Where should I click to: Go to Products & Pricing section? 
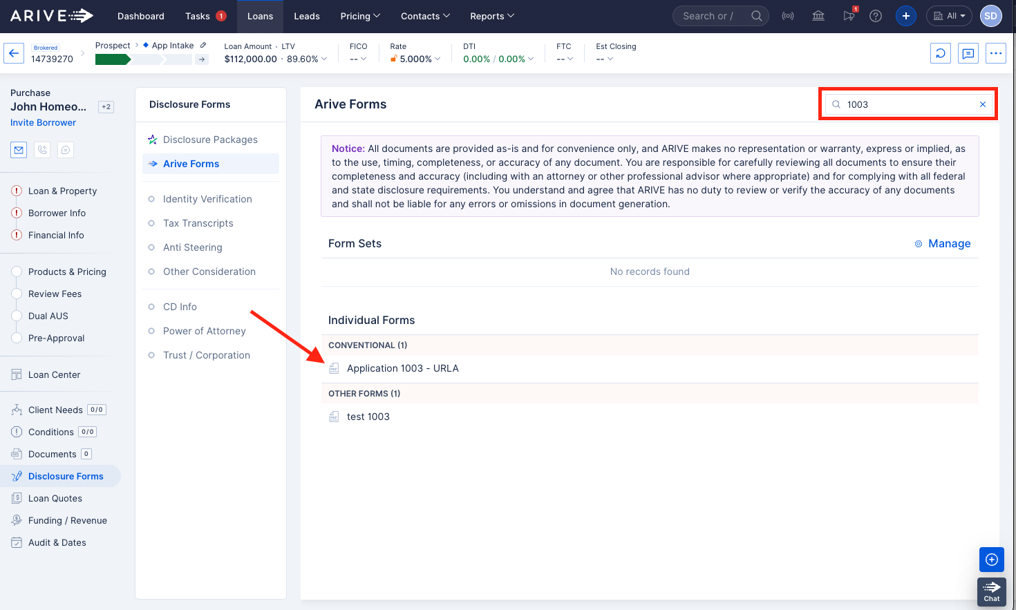[x=67, y=271]
